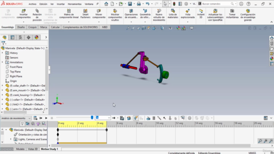Click the Play button in motion toolbar

[x=46, y=118]
